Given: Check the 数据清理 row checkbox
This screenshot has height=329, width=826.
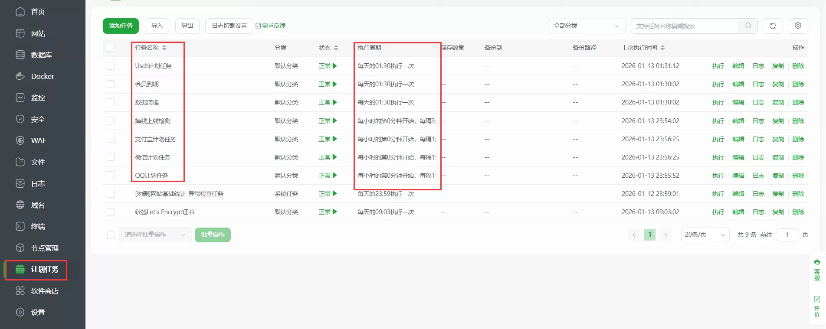Looking at the screenshot, I should (111, 102).
